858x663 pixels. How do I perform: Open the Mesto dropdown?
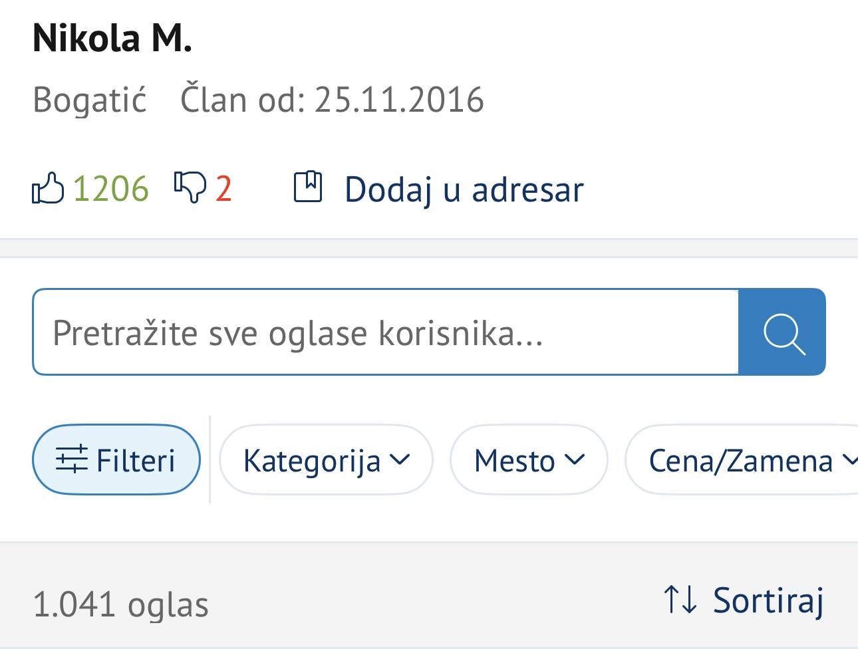tap(529, 460)
